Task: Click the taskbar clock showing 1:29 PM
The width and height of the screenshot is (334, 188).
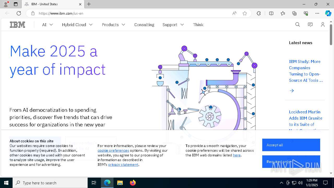Action: click(x=312, y=183)
